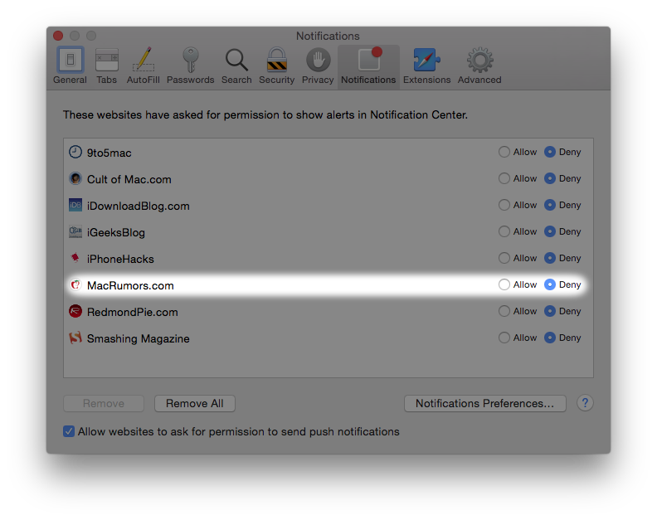Open the Privacy preferences pane
Image resolution: width=657 pixels, height=520 pixels.
tap(318, 66)
